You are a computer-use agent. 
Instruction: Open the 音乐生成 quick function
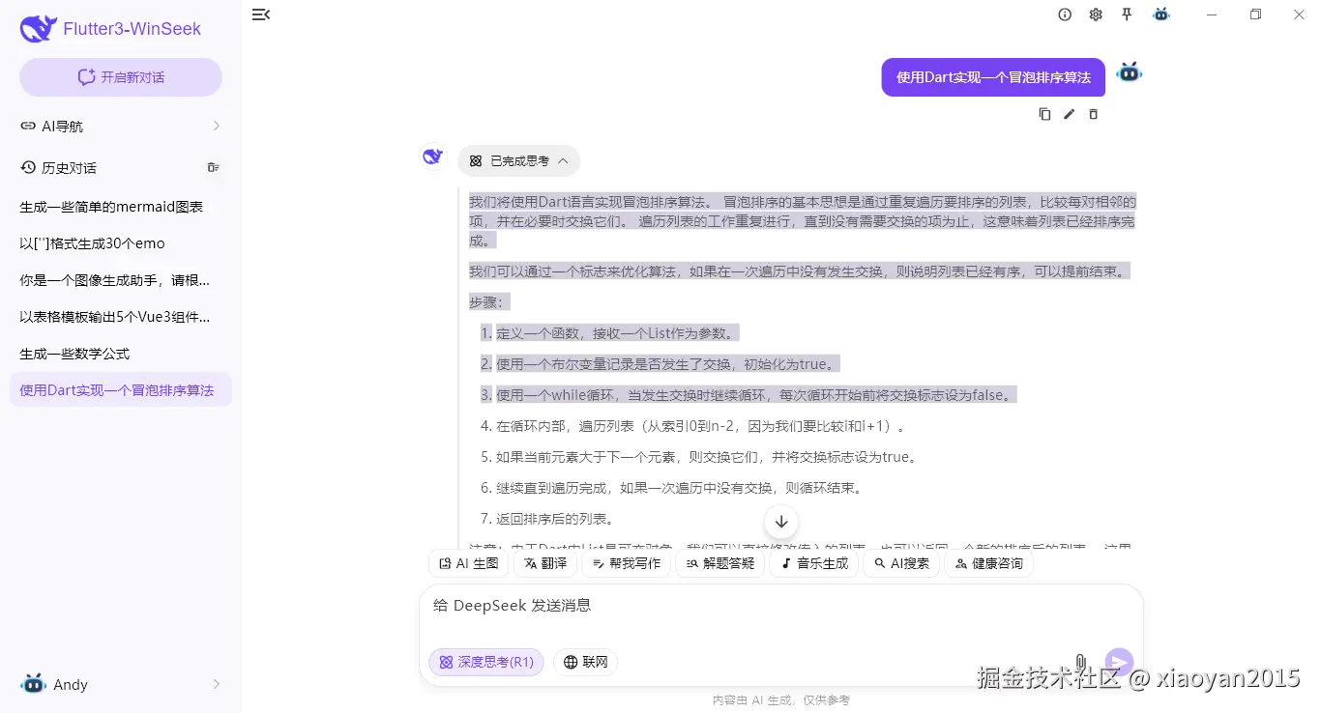(x=813, y=563)
